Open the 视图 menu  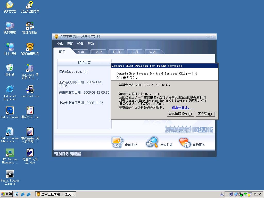pos(70,44)
